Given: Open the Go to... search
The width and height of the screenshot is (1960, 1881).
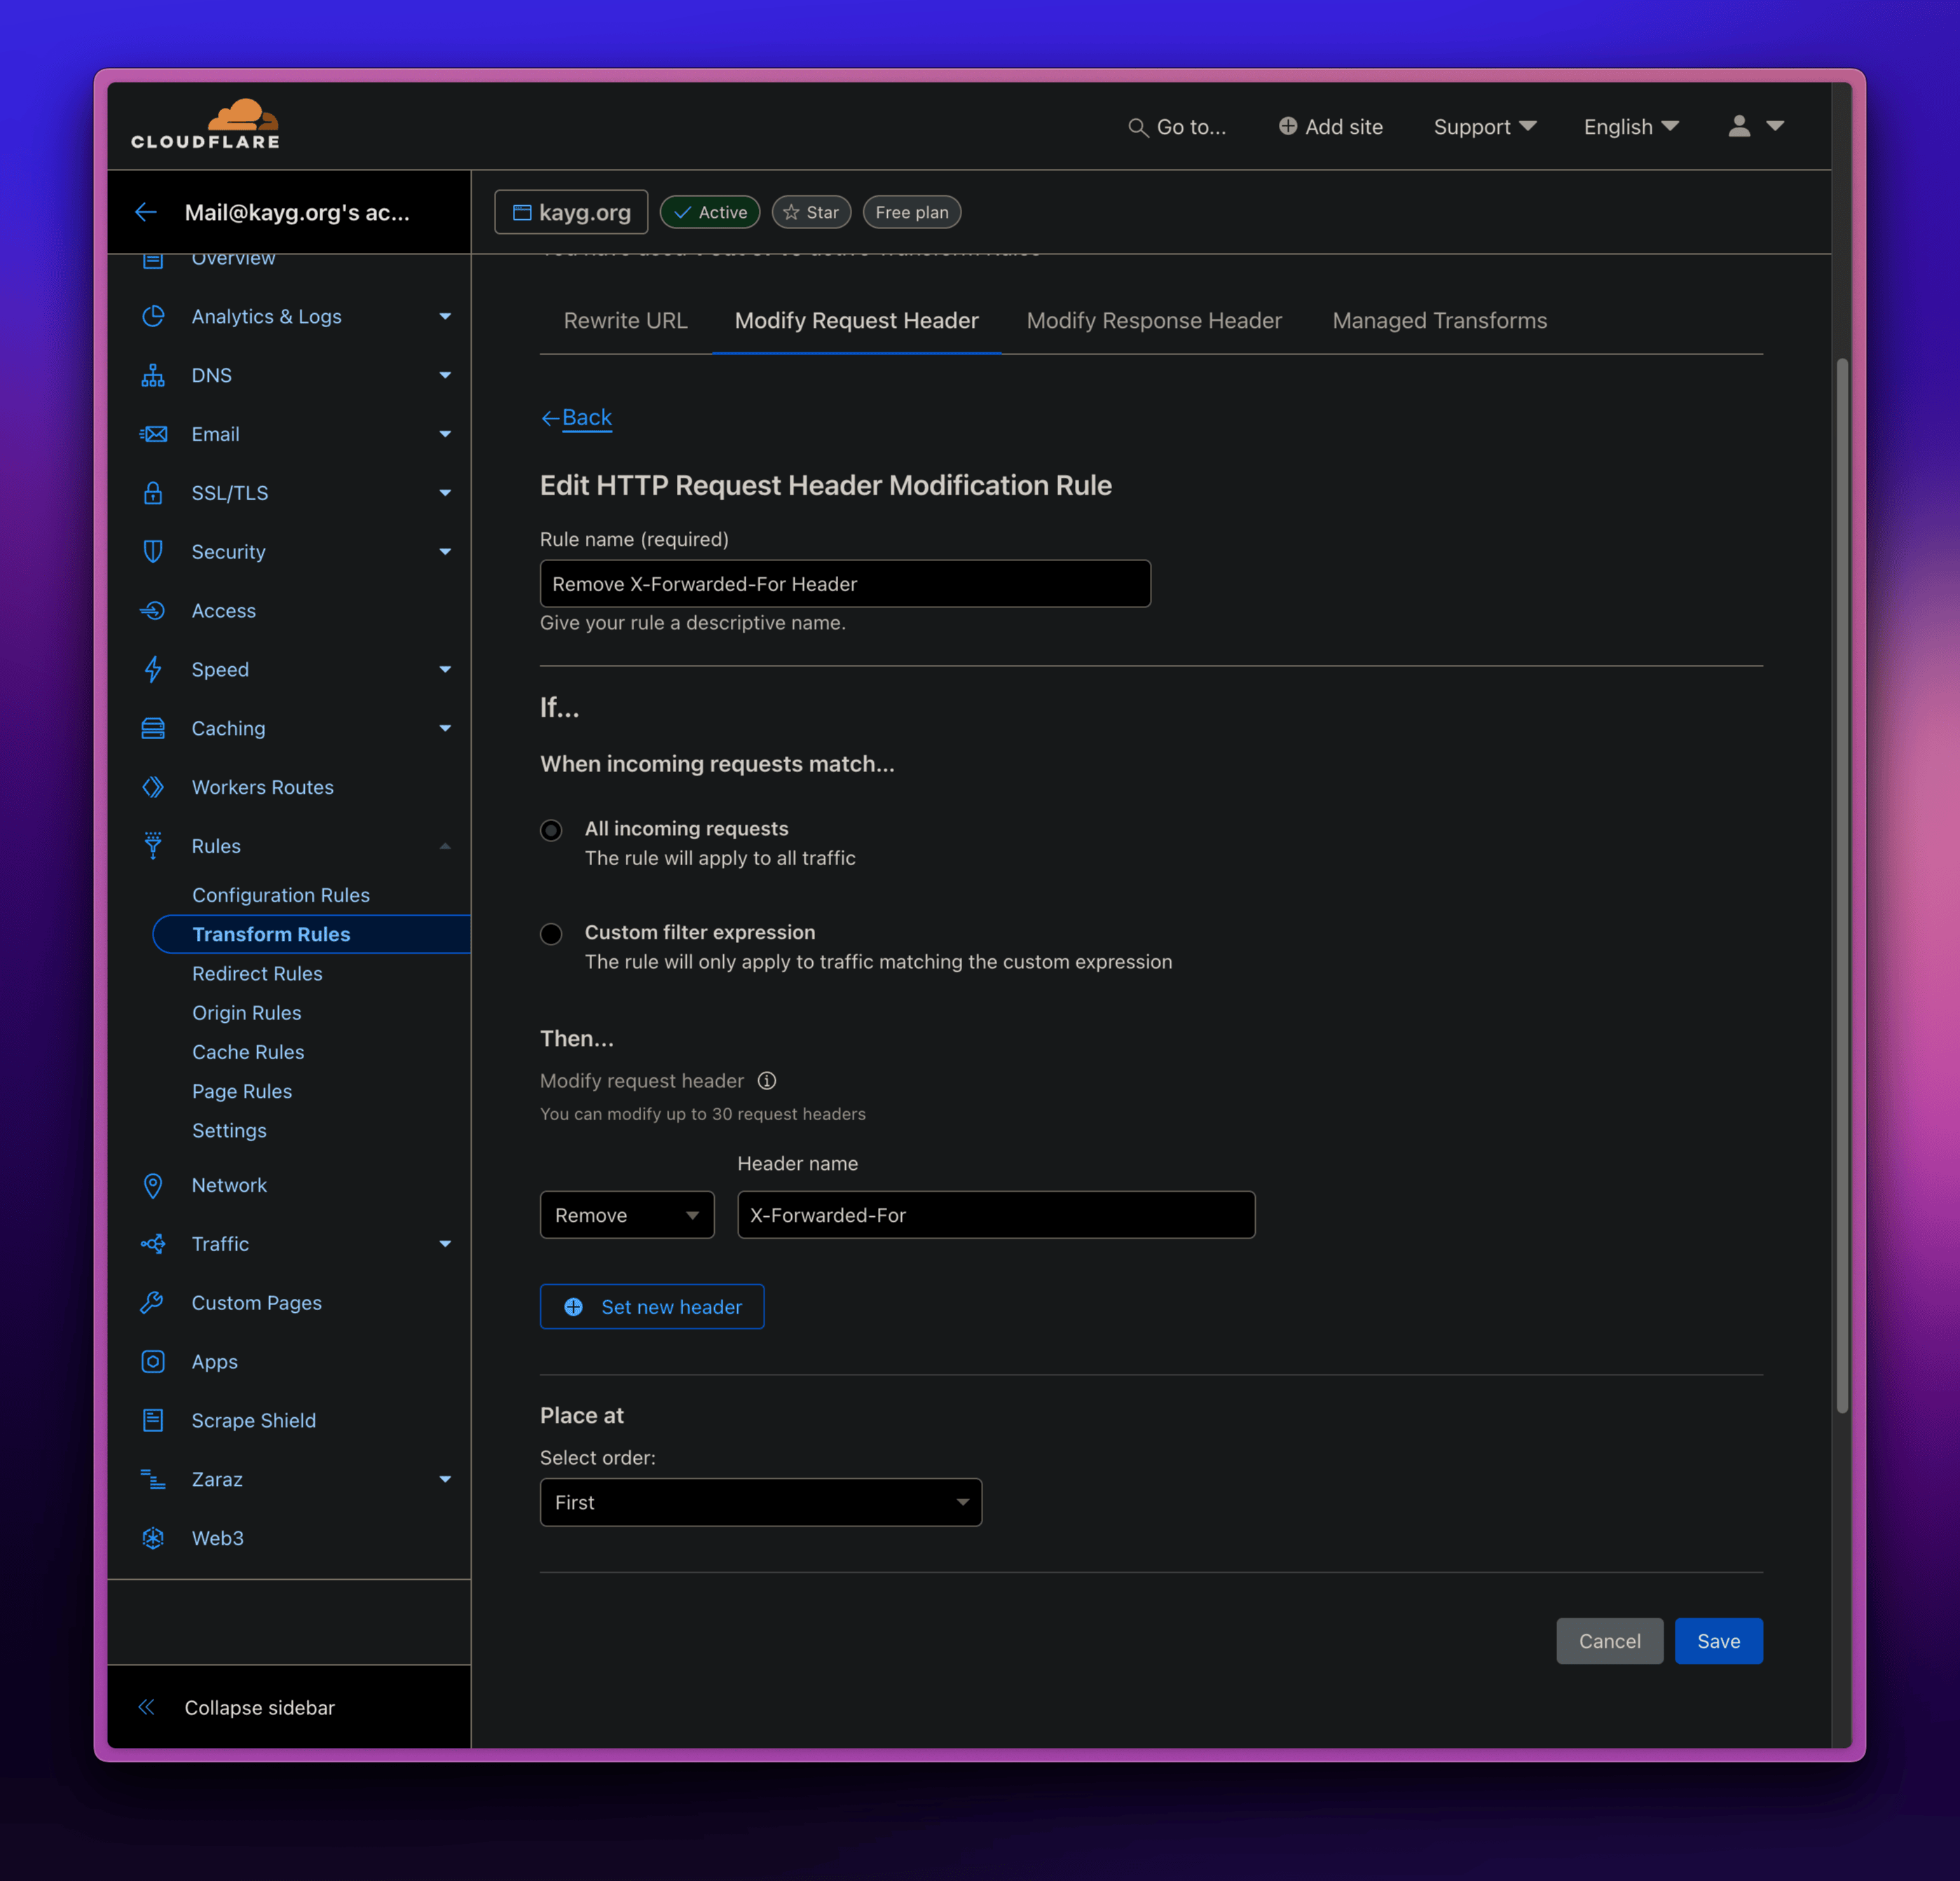Looking at the screenshot, I should click(x=1178, y=127).
